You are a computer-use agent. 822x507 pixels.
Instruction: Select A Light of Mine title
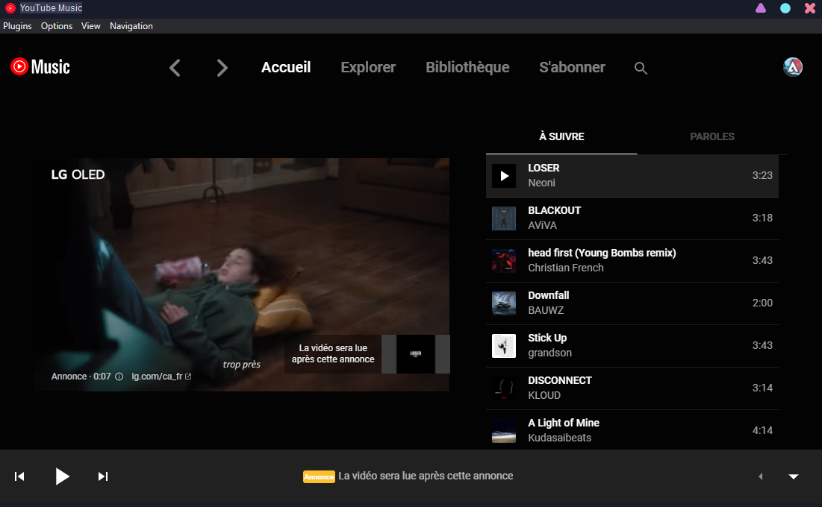pyautogui.click(x=564, y=423)
